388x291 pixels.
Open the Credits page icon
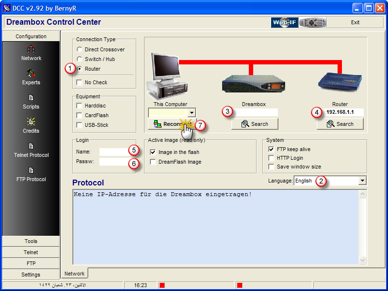click(31, 122)
